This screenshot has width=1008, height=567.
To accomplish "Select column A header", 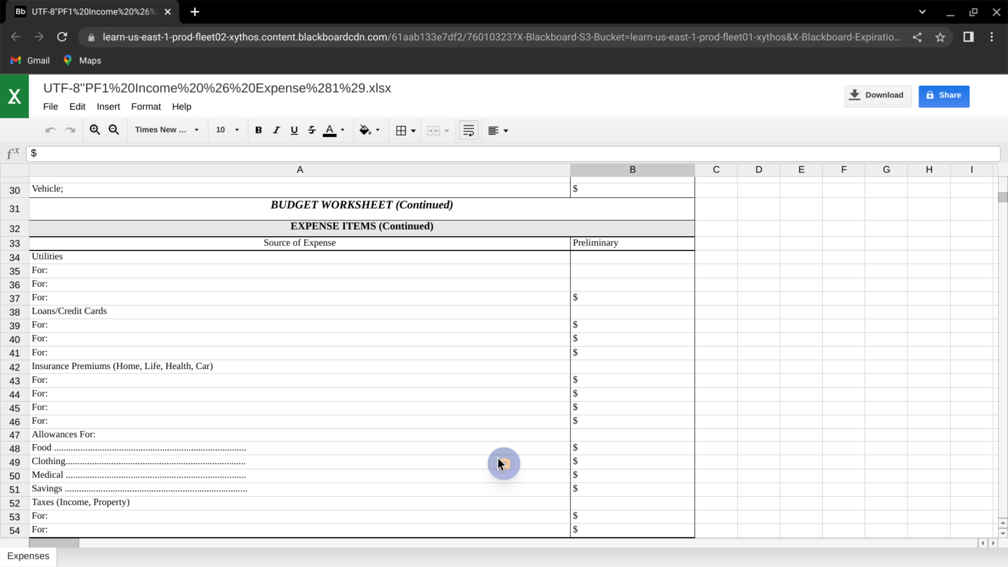I will pyautogui.click(x=300, y=170).
